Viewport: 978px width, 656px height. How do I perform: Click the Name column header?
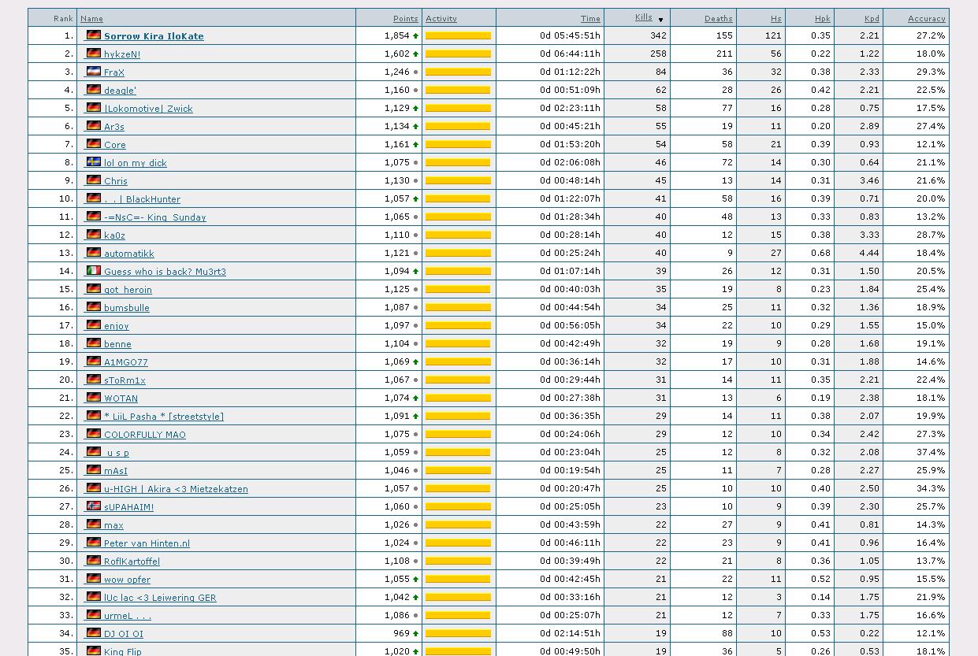pyautogui.click(x=91, y=18)
